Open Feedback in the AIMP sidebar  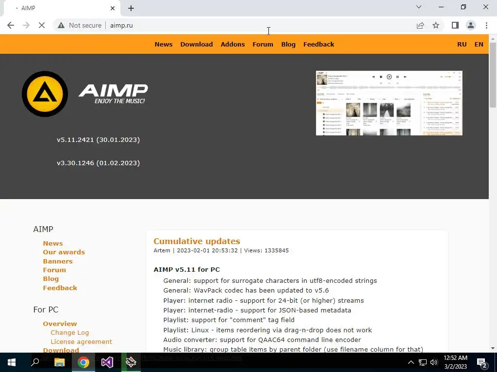pos(60,288)
